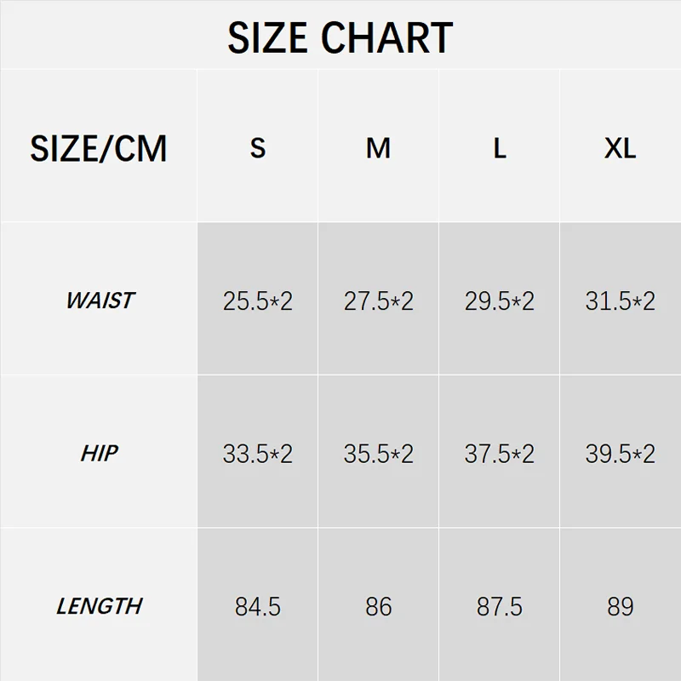681x681 pixels.
Task: Click length value 84.5 for size S
Action: pos(258,607)
